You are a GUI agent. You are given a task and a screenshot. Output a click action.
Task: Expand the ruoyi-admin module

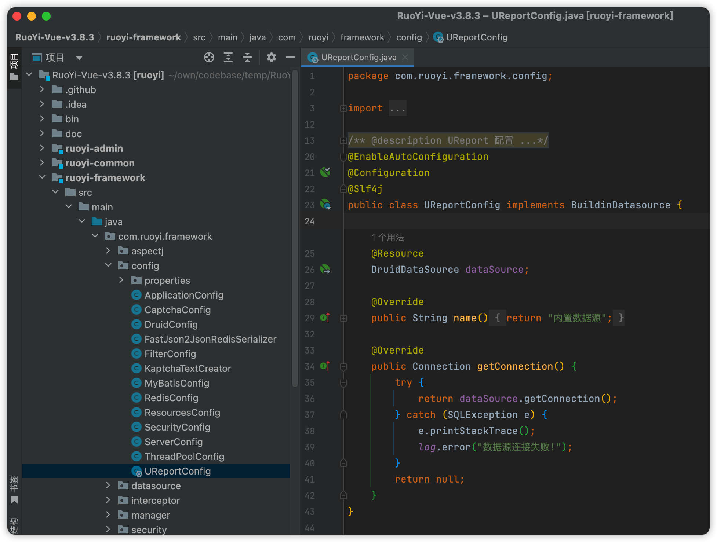[42, 148]
